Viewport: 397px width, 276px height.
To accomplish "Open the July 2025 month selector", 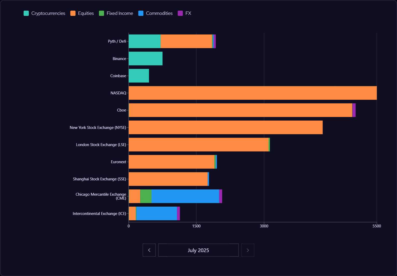I will click(199, 250).
